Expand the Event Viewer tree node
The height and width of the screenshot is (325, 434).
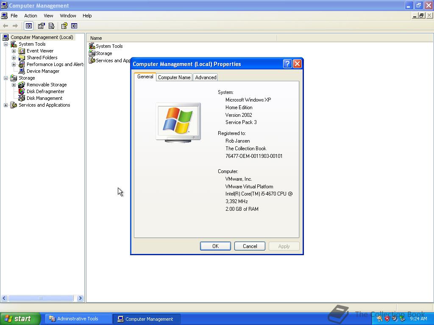click(x=14, y=51)
